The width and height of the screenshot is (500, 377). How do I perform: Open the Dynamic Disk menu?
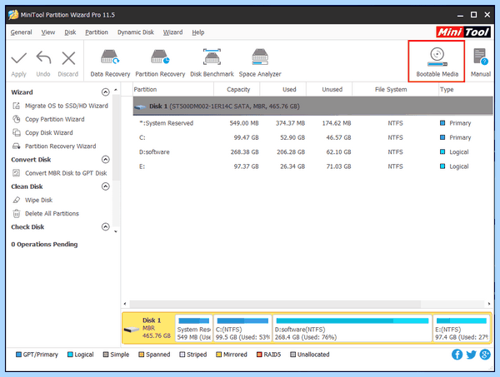tap(136, 32)
